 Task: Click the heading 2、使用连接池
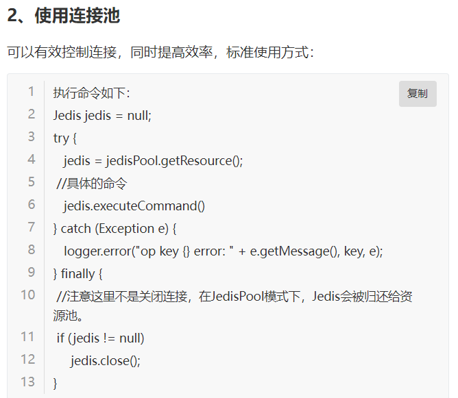click(x=63, y=16)
